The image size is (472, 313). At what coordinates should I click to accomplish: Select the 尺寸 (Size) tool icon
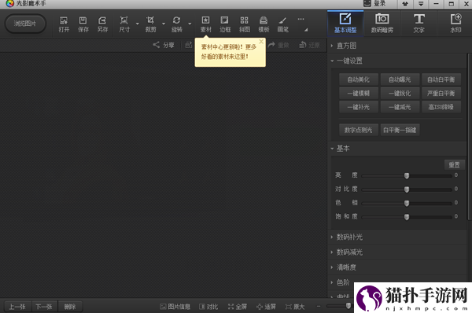(124, 24)
